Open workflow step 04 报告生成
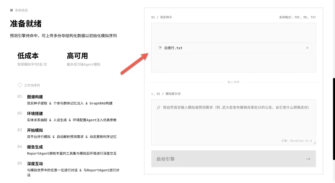Image resolution: width=335 pixels, height=183 pixels. [x=35, y=147]
